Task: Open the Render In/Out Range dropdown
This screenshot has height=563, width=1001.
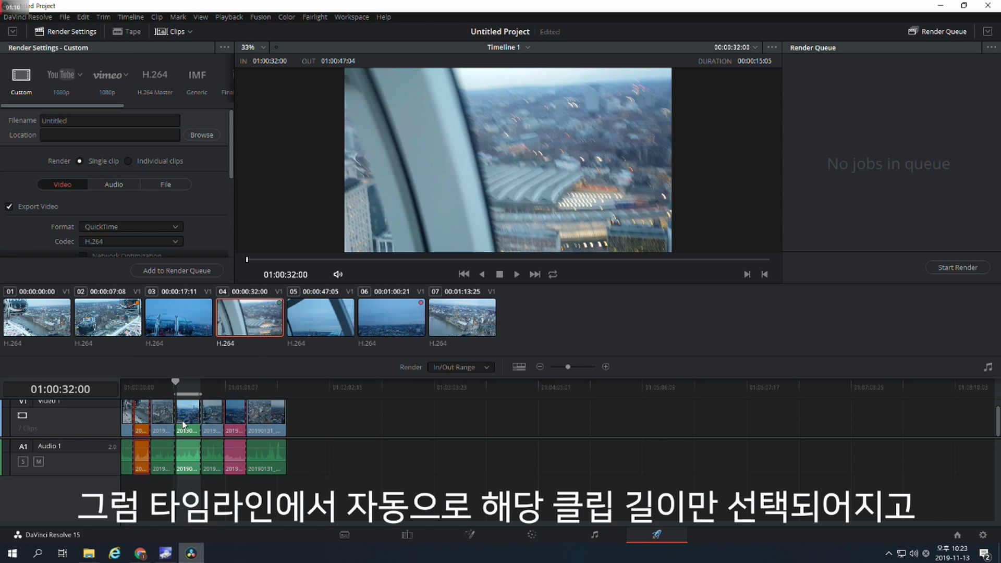Action: coord(460,367)
